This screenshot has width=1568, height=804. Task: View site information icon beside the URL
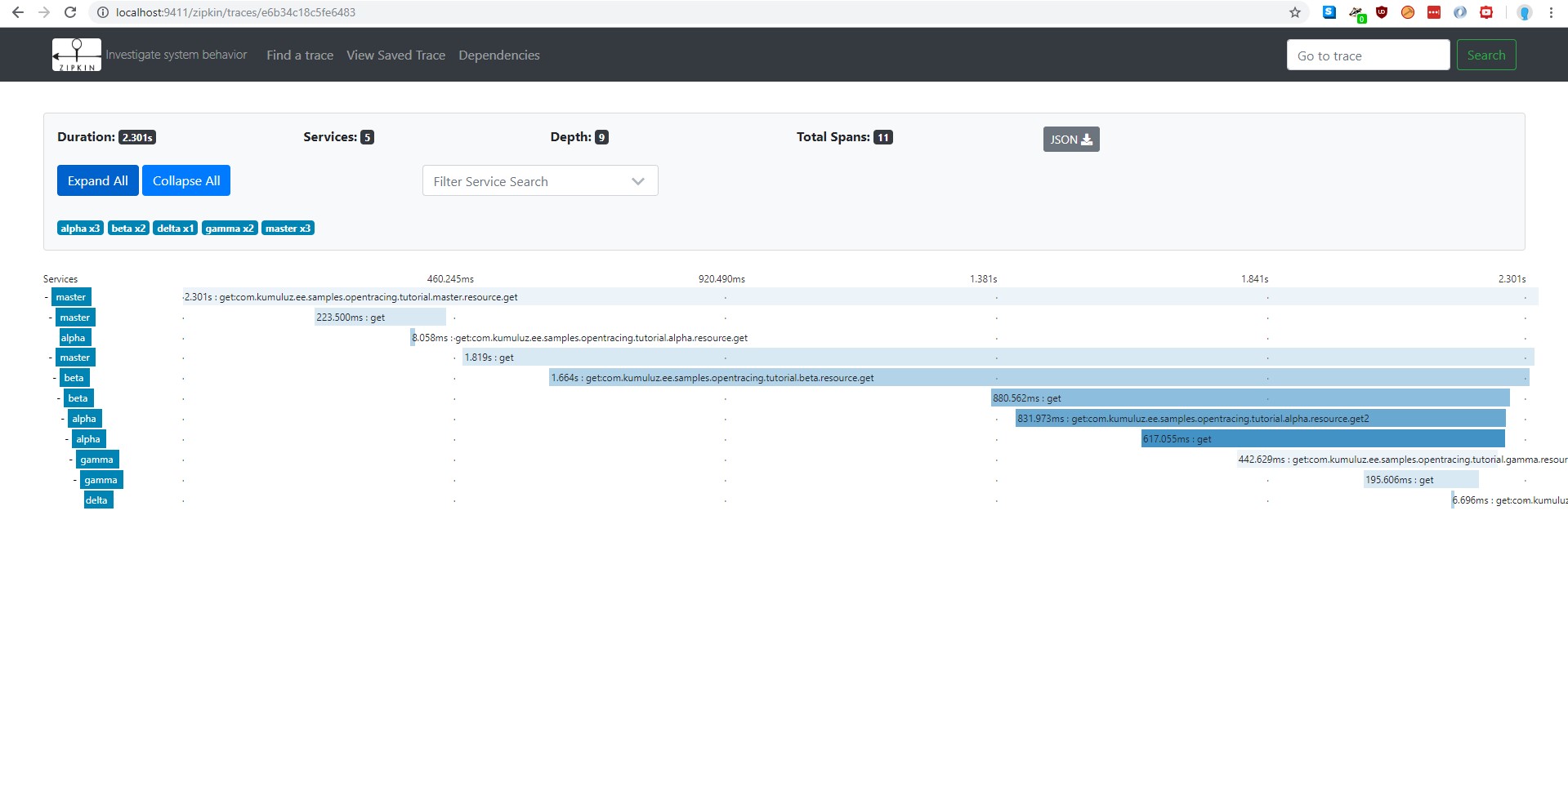pos(102,12)
